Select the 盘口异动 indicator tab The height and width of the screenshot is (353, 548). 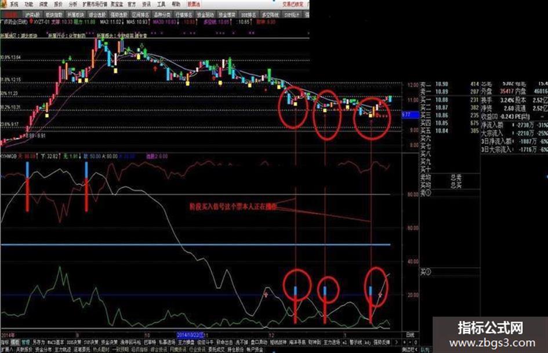[259, 343]
